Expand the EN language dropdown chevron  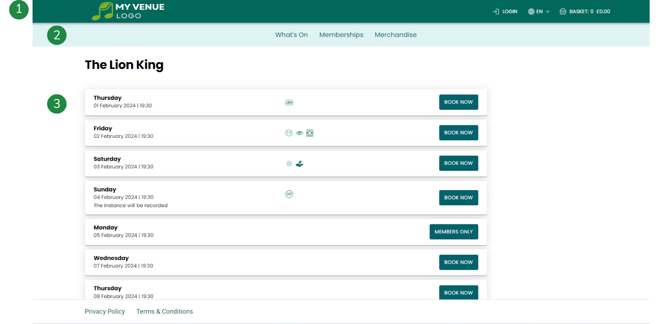click(548, 12)
